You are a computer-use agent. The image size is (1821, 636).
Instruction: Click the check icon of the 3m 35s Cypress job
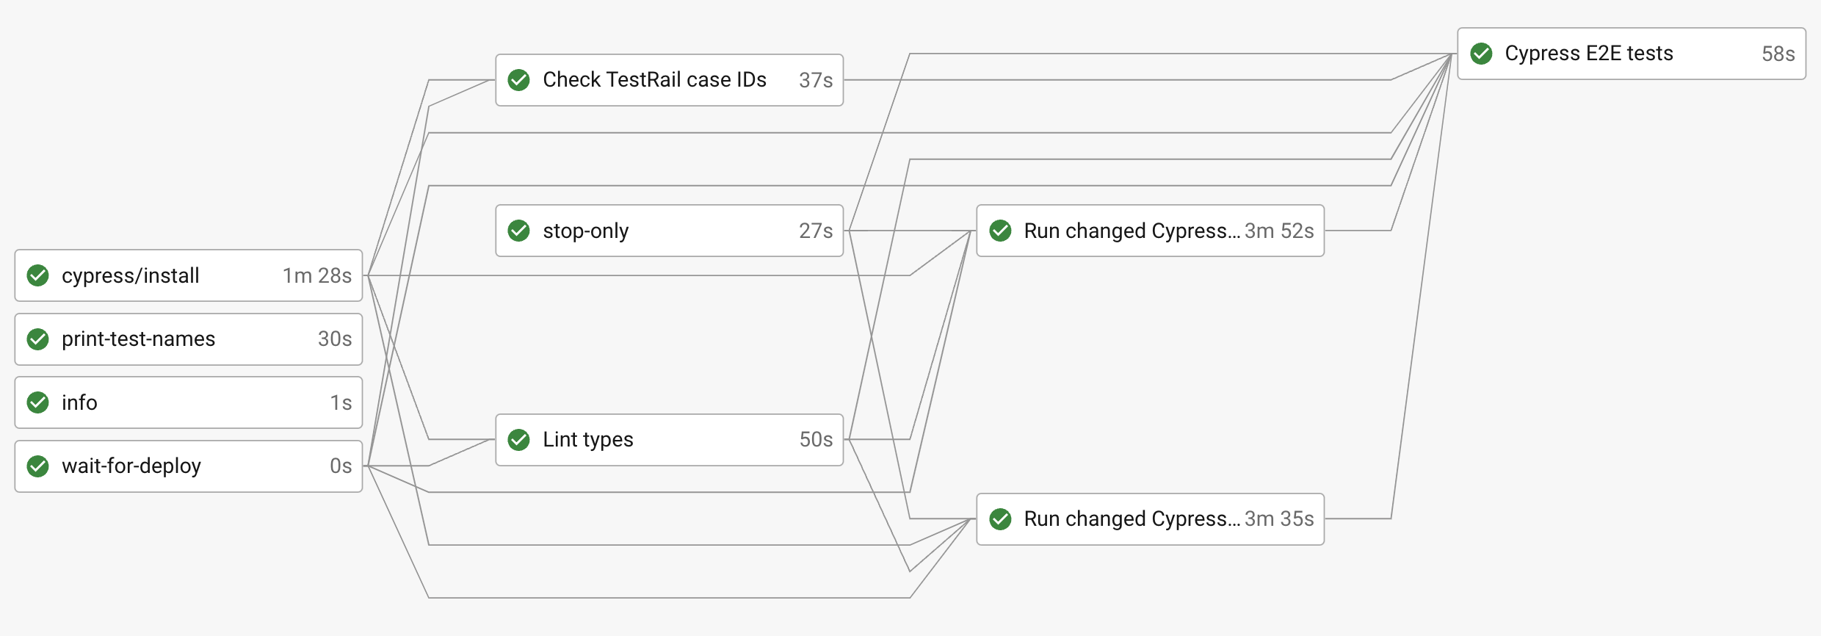(x=1000, y=519)
